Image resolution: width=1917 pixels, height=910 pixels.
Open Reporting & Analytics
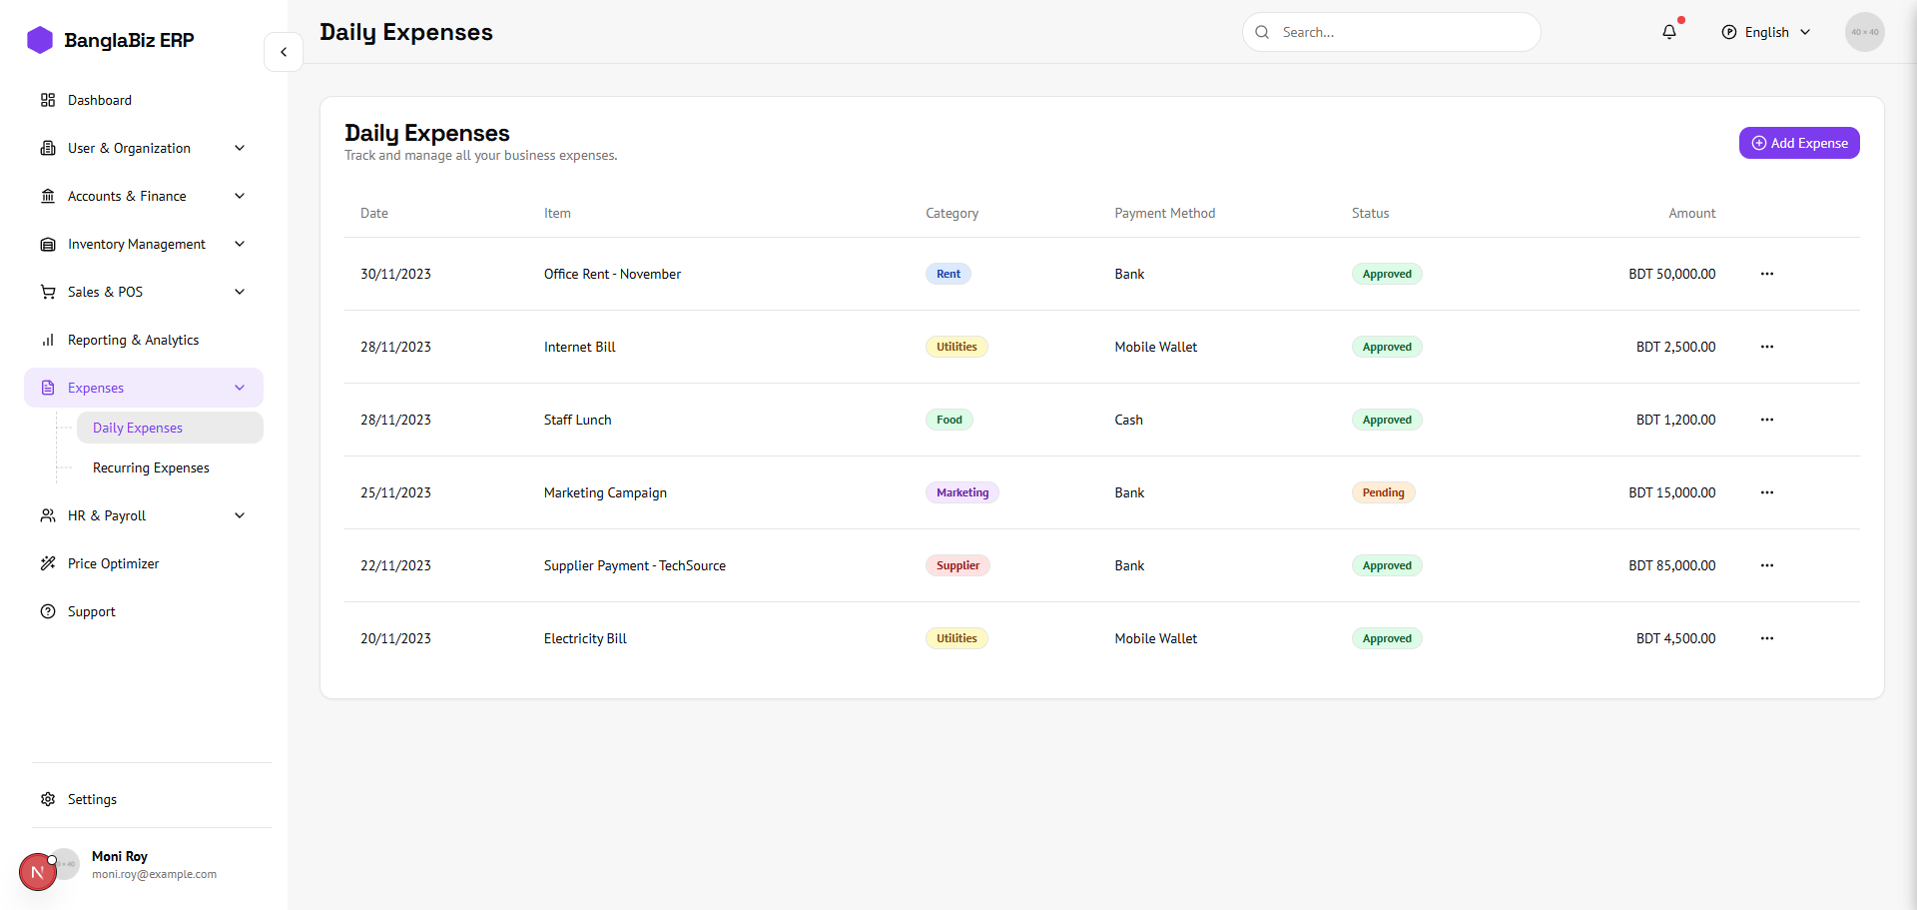(x=133, y=340)
